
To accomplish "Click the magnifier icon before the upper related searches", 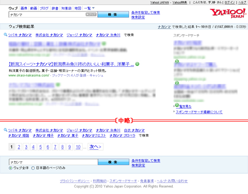I will 5,35.
